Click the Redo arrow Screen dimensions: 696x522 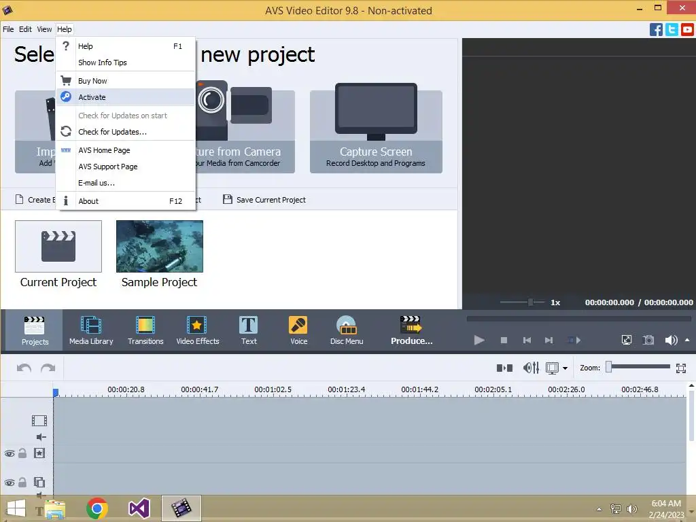pos(48,368)
